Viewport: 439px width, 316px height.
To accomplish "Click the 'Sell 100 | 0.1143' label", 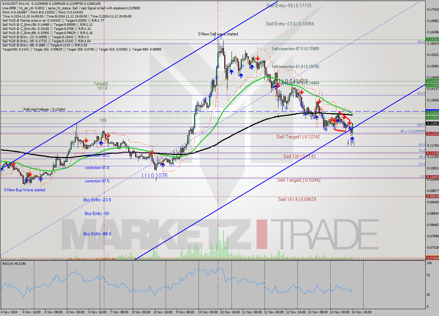I will pos(299,156).
